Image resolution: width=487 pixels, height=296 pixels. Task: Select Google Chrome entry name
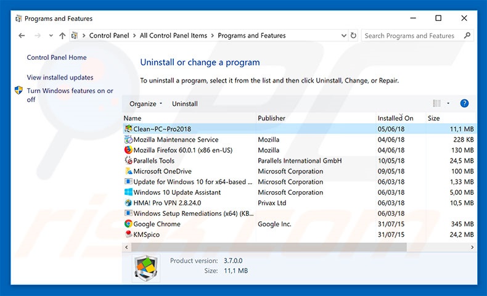click(x=157, y=224)
